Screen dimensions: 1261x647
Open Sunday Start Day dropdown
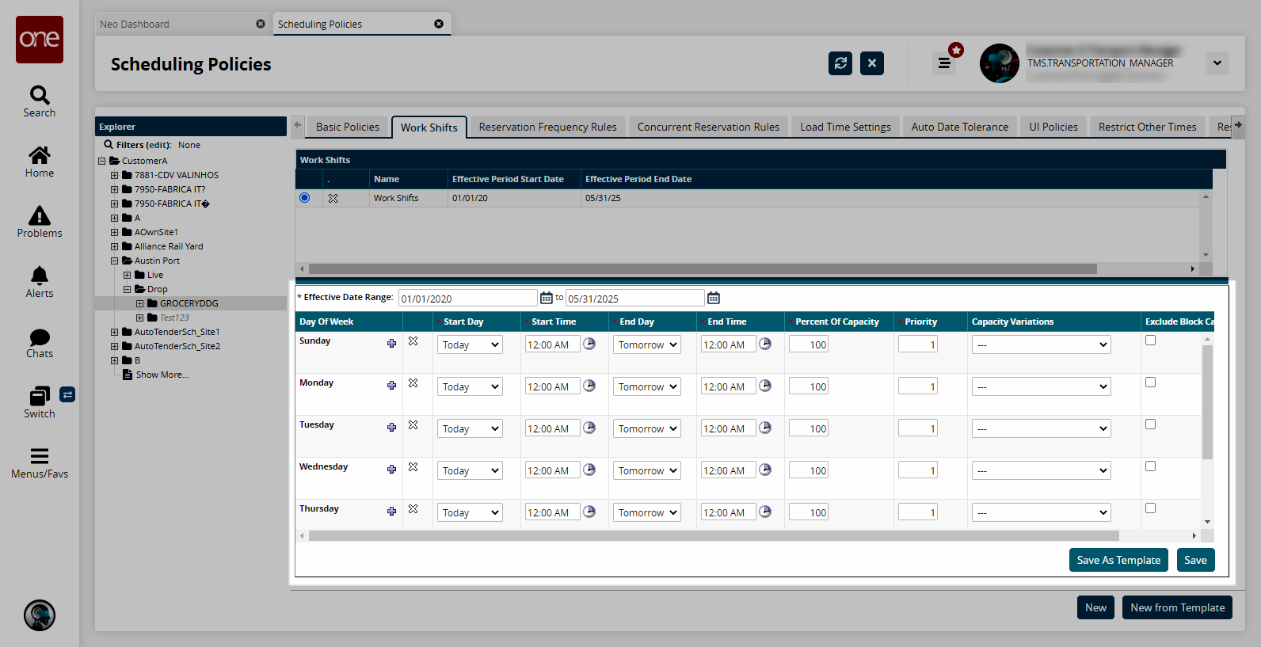(x=470, y=344)
